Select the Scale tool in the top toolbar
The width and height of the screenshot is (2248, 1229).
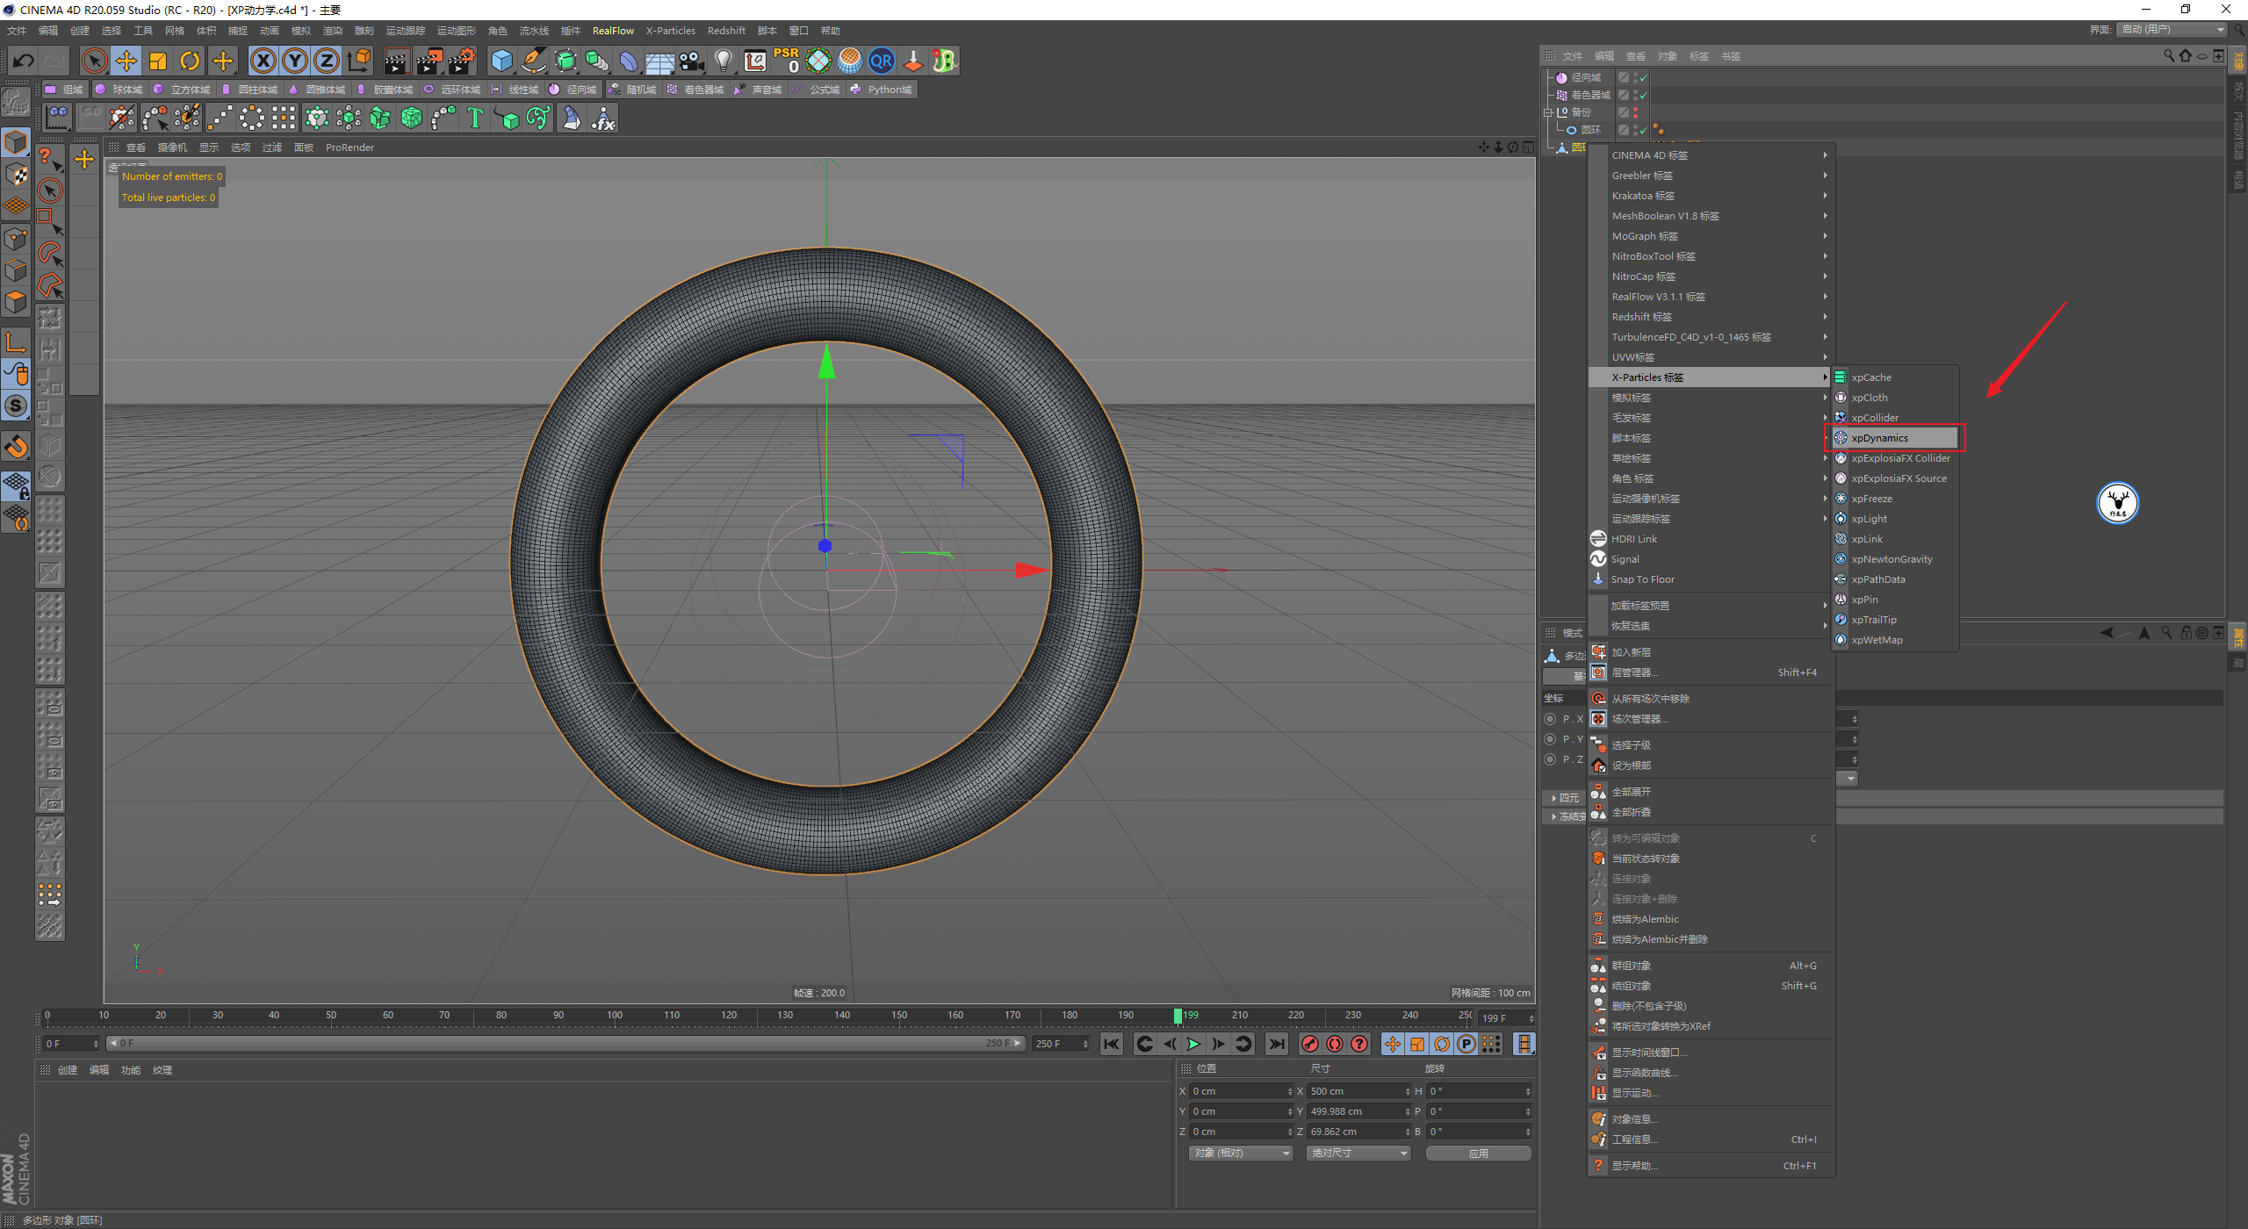pyautogui.click(x=158, y=61)
